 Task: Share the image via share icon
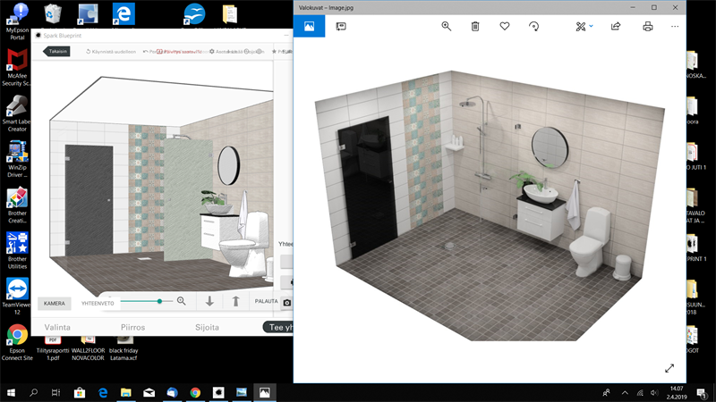(616, 27)
